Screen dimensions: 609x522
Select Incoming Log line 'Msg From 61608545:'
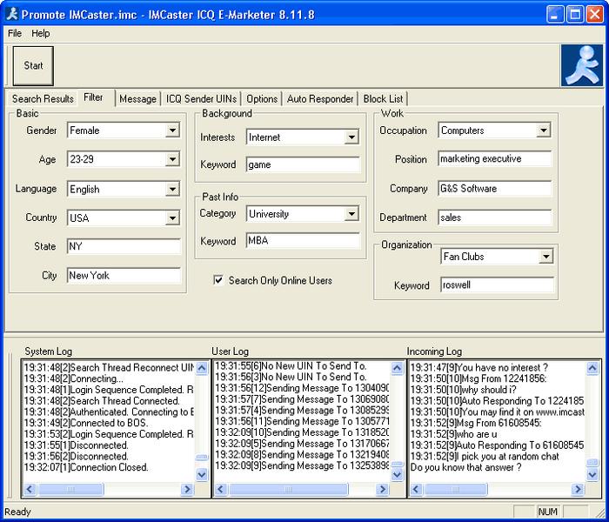pyautogui.click(x=475, y=423)
